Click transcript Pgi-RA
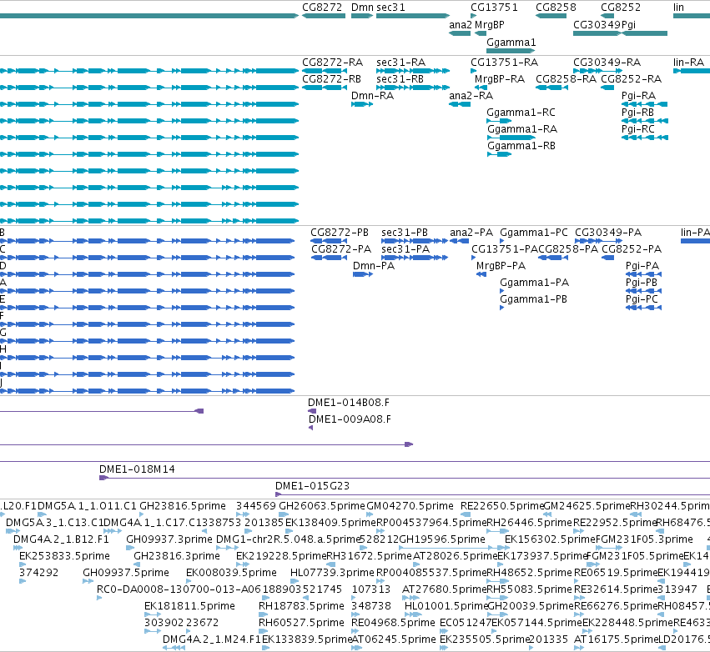 [638, 96]
